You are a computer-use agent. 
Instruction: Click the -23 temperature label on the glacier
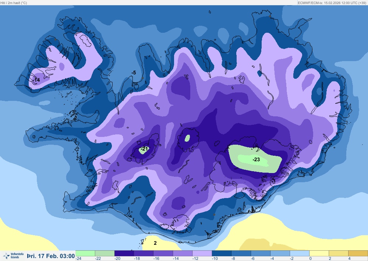[x=256, y=159]
